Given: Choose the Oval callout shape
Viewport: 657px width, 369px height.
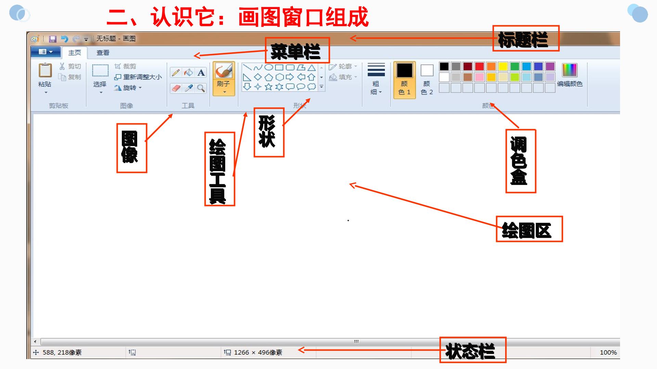Looking at the screenshot, I should coord(301,87).
